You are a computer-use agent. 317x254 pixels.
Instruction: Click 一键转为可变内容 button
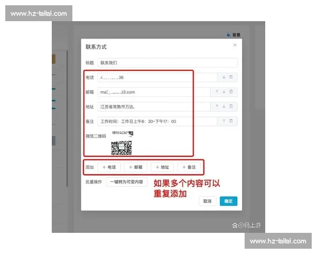pos(127,182)
